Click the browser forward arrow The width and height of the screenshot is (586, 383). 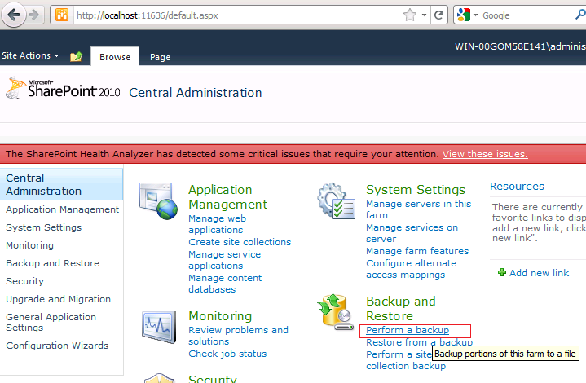[34, 15]
